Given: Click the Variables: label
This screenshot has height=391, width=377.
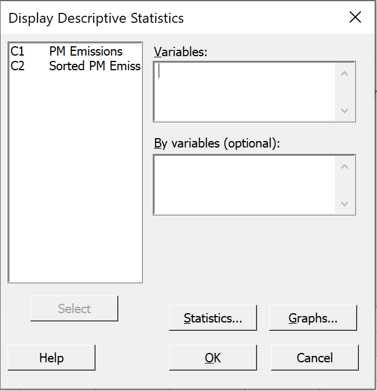Looking at the screenshot, I should tap(180, 52).
